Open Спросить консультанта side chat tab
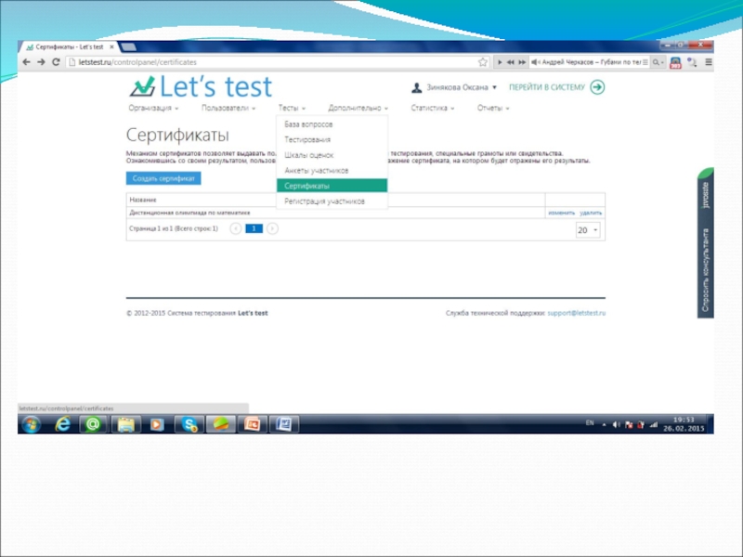 tap(706, 242)
